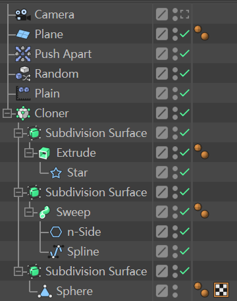Click the Camera object icon

coord(23,14)
